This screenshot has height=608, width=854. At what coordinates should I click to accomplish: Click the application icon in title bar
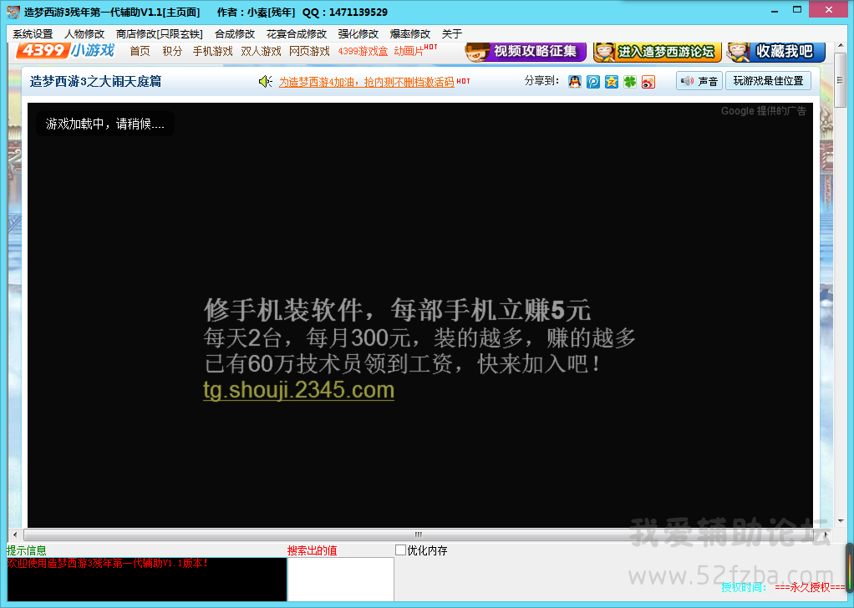click(13, 12)
